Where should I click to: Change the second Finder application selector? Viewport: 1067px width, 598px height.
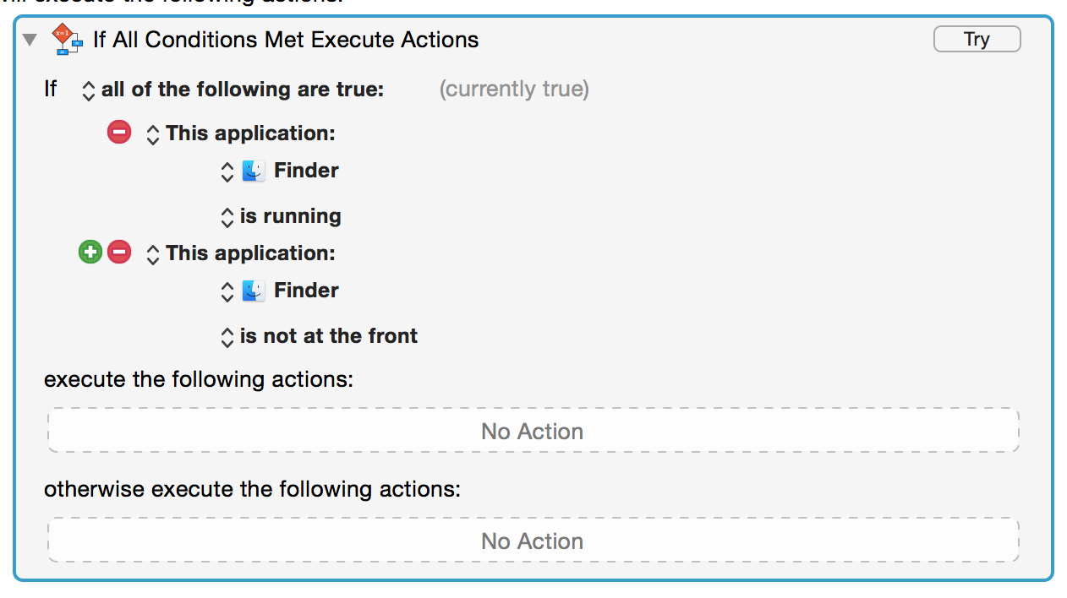click(x=280, y=291)
